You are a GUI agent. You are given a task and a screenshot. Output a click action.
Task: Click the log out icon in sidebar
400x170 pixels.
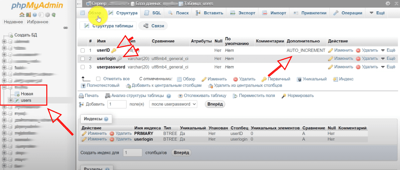(x=28, y=15)
